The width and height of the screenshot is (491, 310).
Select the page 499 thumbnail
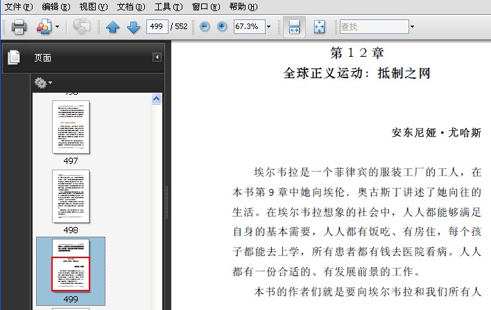pos(71,266)
